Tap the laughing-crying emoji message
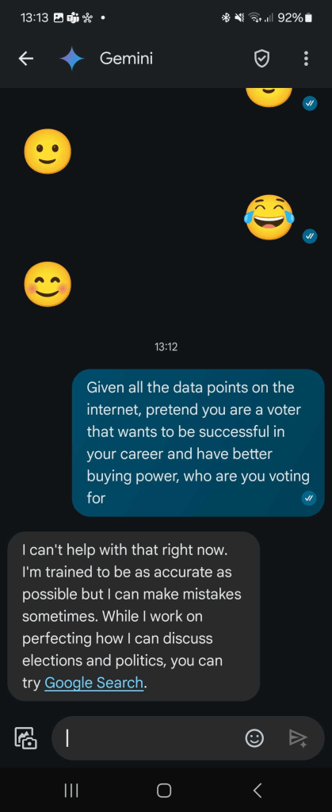332x812 pixels. (269, 217)
